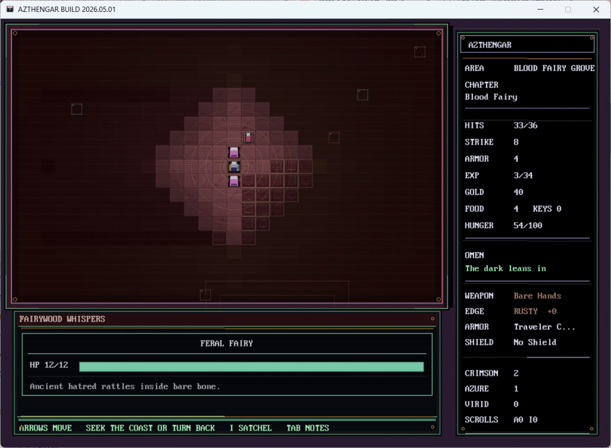This screenshot has width=611, height=448.
Task: Open the satchel via I SATCHEL hint
Action: 250,428
